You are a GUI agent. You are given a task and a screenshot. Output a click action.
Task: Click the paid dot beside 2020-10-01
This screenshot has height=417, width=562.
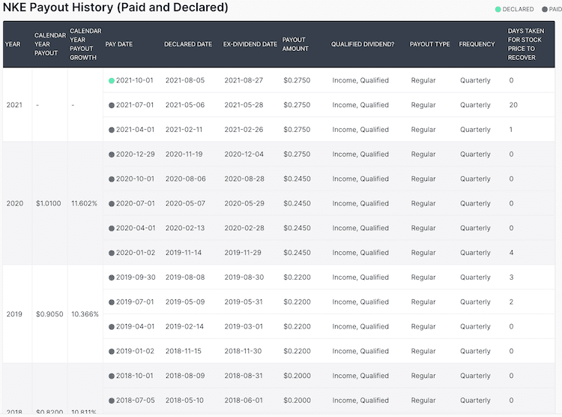point(112,179)
